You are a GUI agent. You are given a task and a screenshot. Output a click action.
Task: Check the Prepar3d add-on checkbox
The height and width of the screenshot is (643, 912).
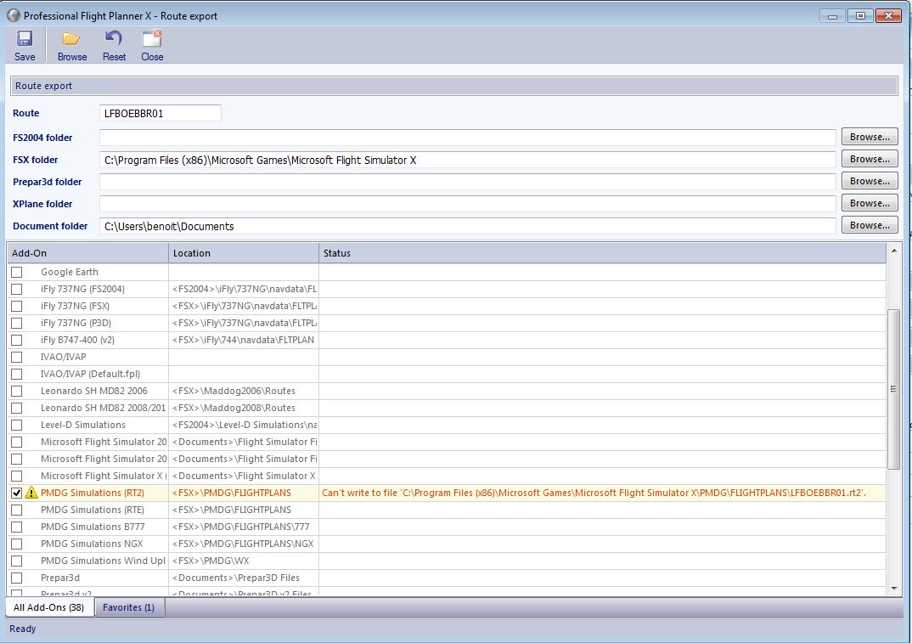click(x=17, y=578)
